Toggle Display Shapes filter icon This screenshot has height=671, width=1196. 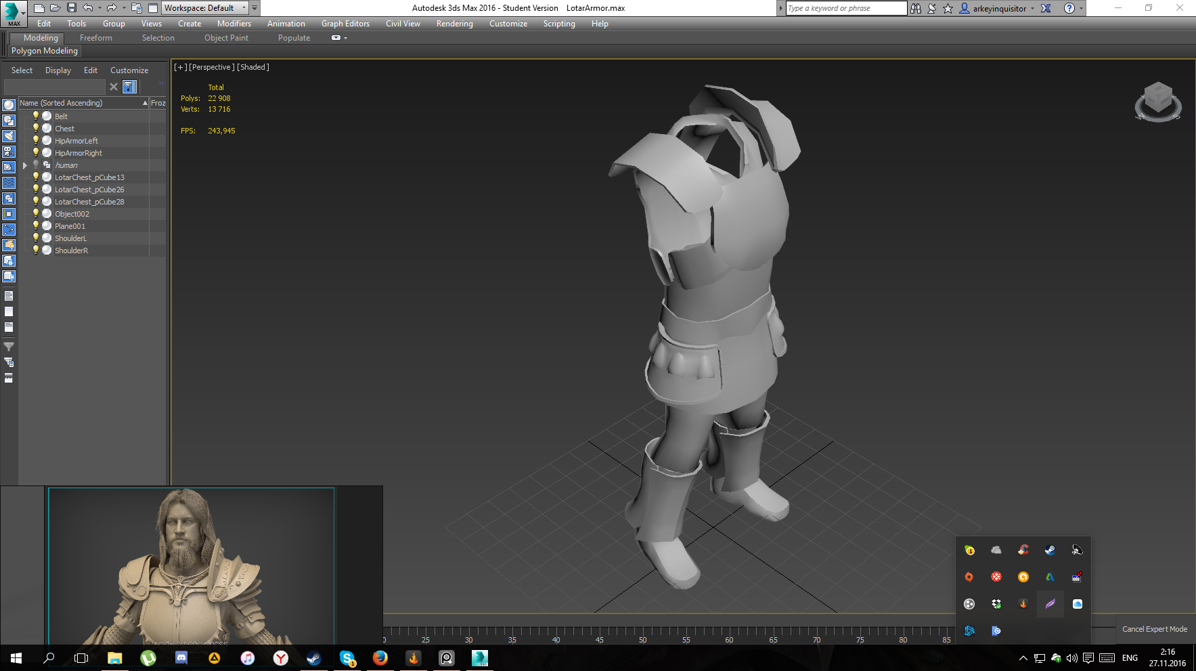point(9,121)
